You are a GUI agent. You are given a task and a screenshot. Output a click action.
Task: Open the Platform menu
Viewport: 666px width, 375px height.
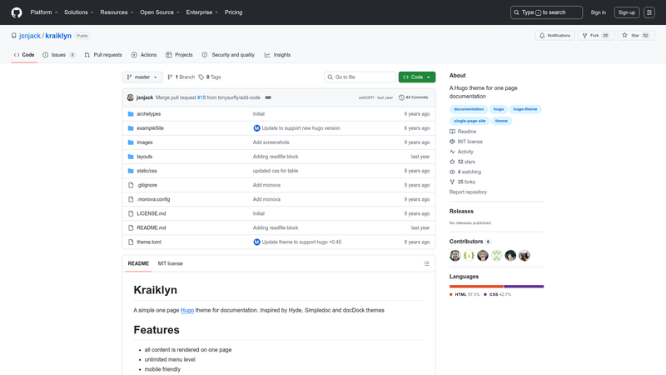click(44, 12)
